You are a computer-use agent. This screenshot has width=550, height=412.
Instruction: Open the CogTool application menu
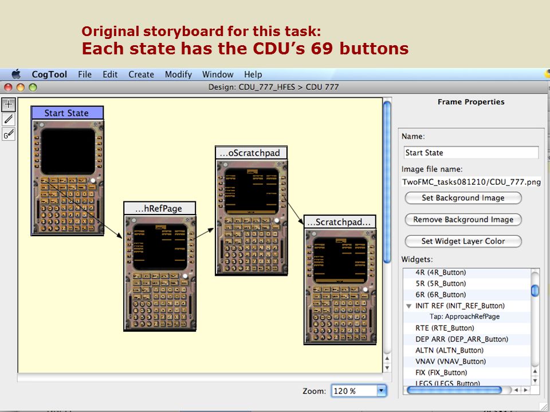(49, 74)
